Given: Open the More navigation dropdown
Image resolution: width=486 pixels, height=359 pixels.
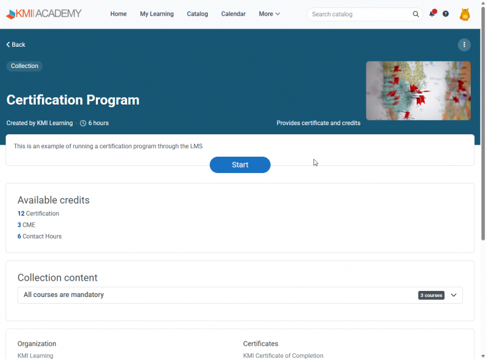Looking at the screenshot, I should (x=269, y=13).
